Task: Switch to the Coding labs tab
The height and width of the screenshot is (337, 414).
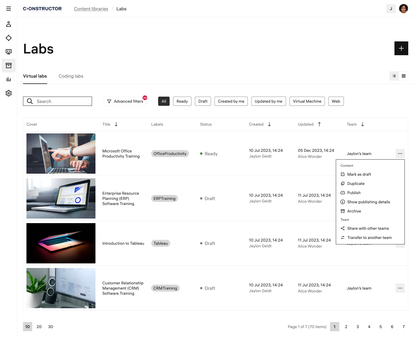Action: tap(71, 76)
